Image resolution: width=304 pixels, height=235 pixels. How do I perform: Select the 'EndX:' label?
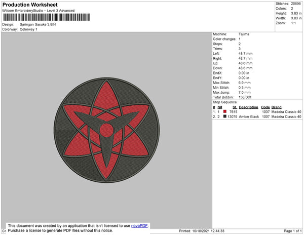(x=217, y=73)
